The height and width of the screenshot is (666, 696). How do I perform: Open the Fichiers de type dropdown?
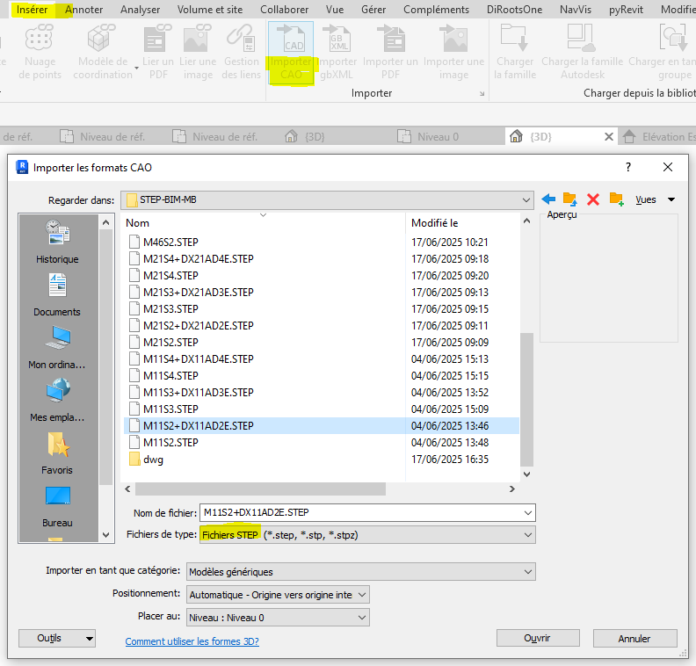click(x=527, y=534)
